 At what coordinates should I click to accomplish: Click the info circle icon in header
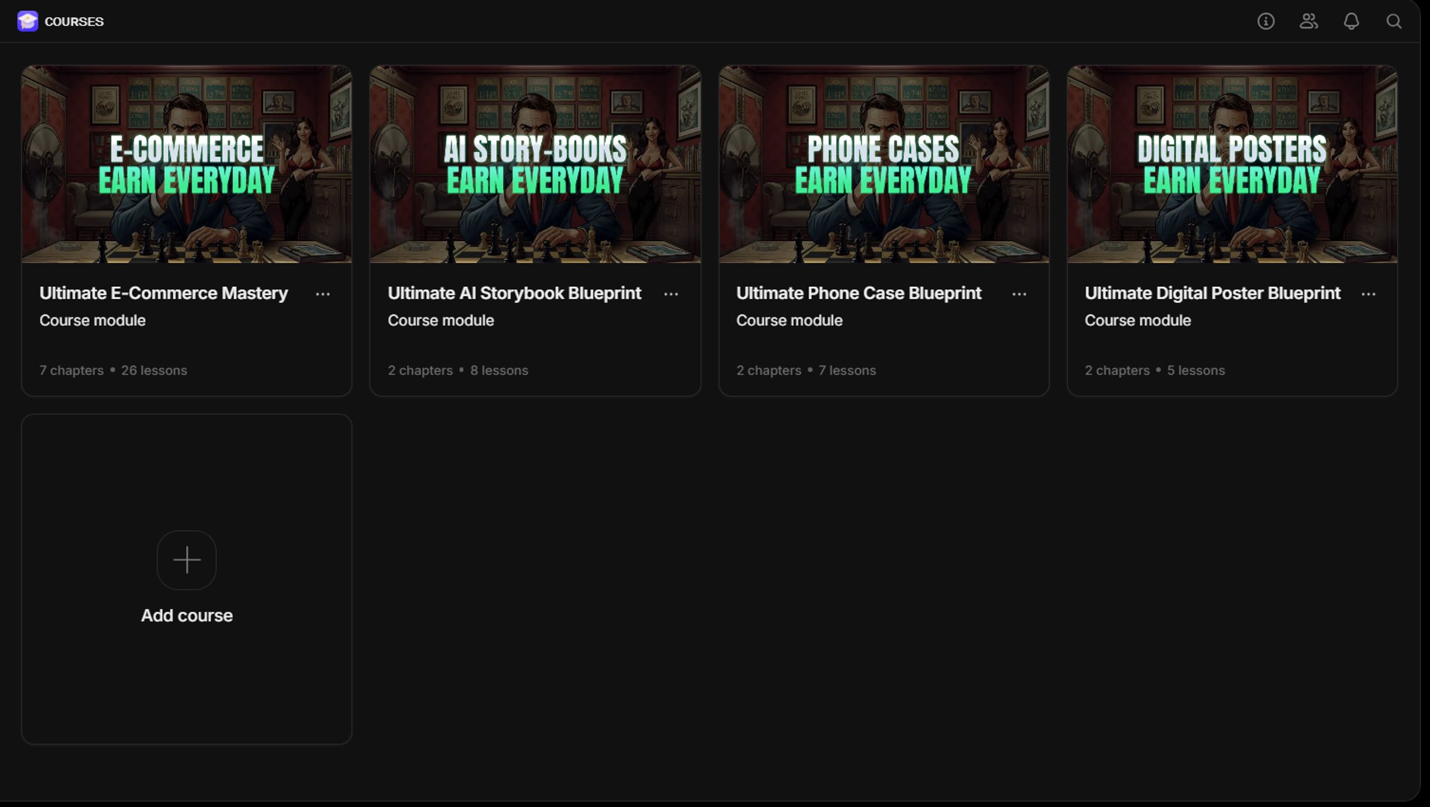1266,21
